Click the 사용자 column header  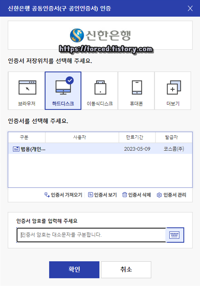click(82, 137)
